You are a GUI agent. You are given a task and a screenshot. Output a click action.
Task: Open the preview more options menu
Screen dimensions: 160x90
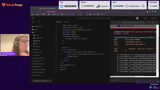click(x=156, y=22)
